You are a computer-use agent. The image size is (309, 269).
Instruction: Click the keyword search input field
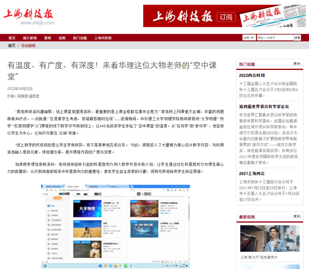[x=274, y=38]
